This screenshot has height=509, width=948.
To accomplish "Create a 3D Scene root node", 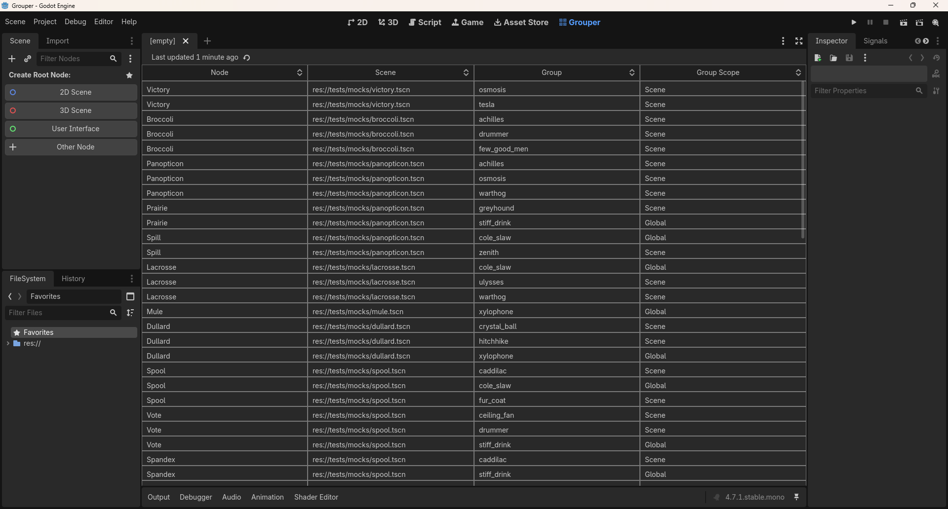I will [71, 110].
